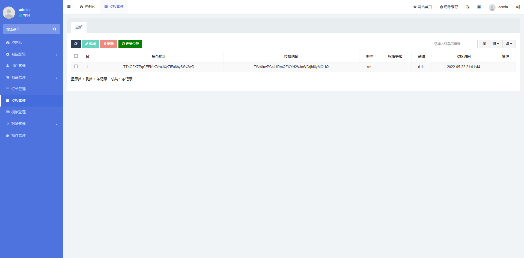Enter fullscreen mode via expand icon
The height and width of the screenshot is (258, 524).
479,7
